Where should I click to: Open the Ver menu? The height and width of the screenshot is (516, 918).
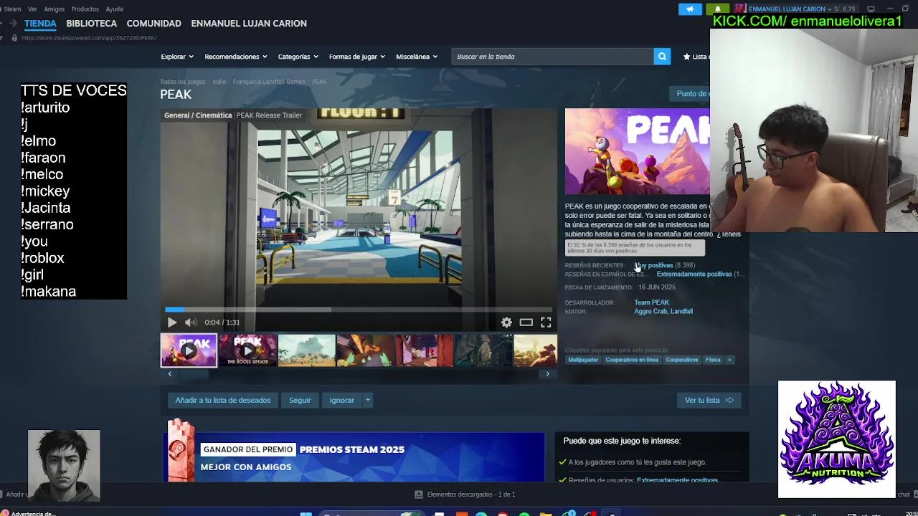(32, 9)
